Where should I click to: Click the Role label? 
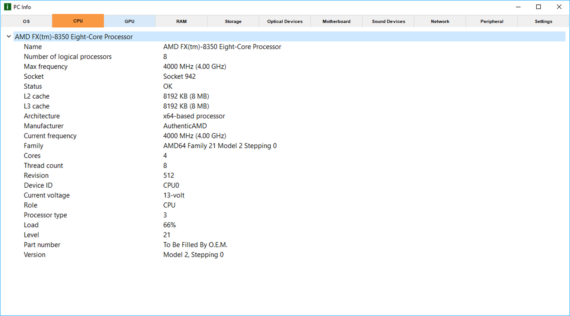(30, 205)
